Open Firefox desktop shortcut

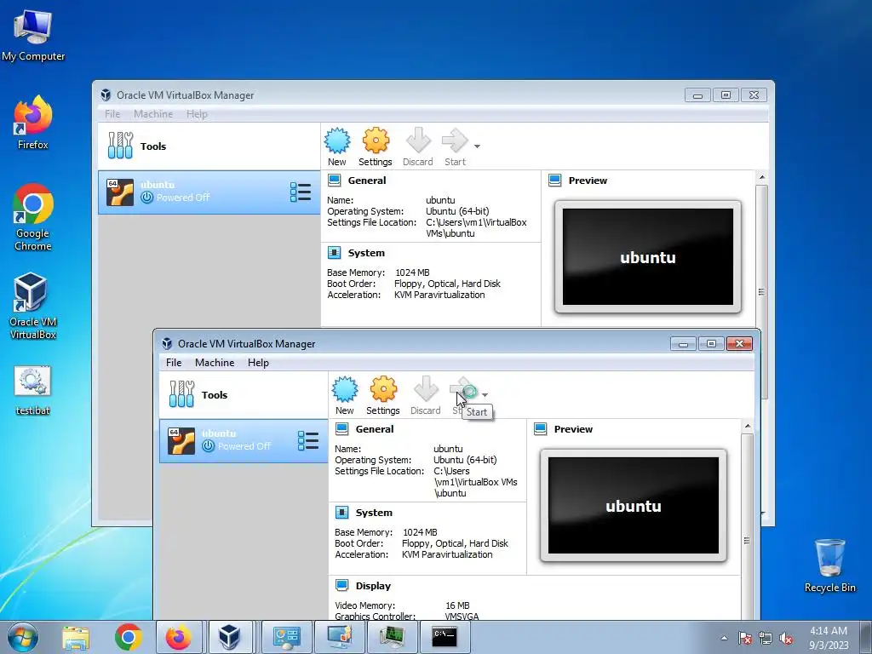[33, 123]
